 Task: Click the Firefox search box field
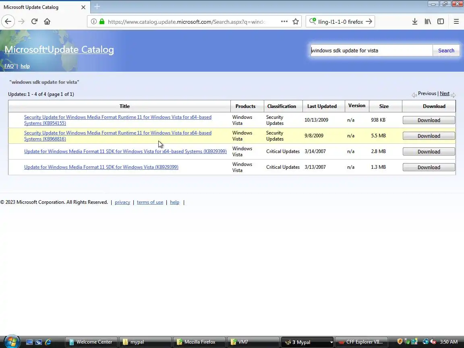[x=340, y=22]
